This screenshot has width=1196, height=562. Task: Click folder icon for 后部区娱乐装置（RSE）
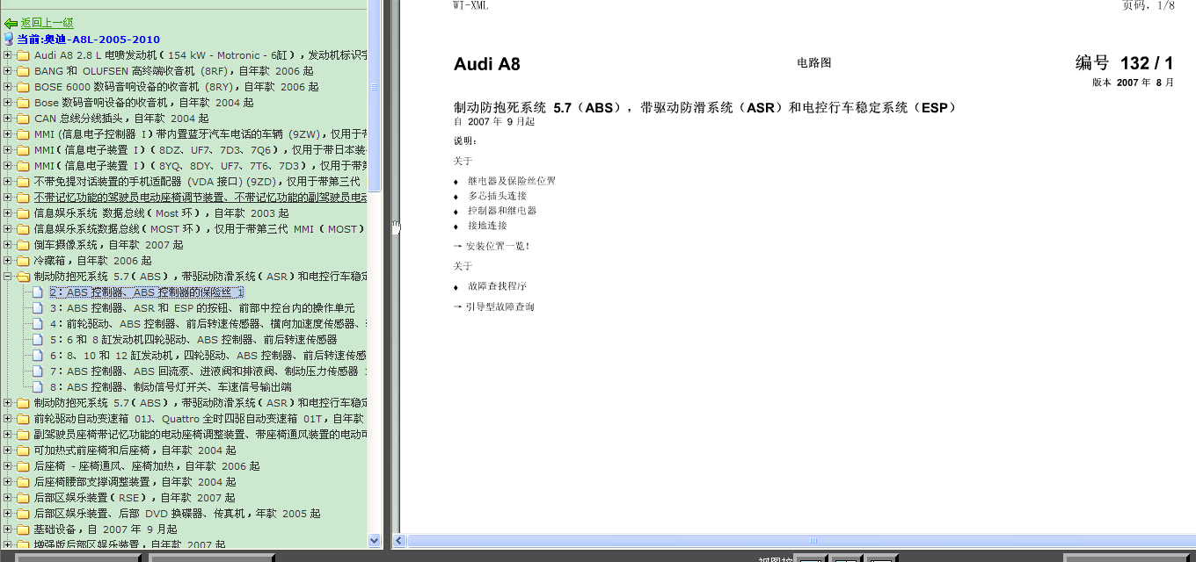24,498
